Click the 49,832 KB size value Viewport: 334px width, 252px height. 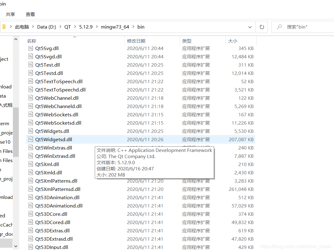(x=243, y=222)
